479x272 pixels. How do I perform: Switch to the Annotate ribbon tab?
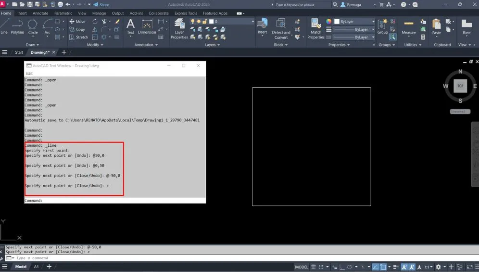[40, 13]
